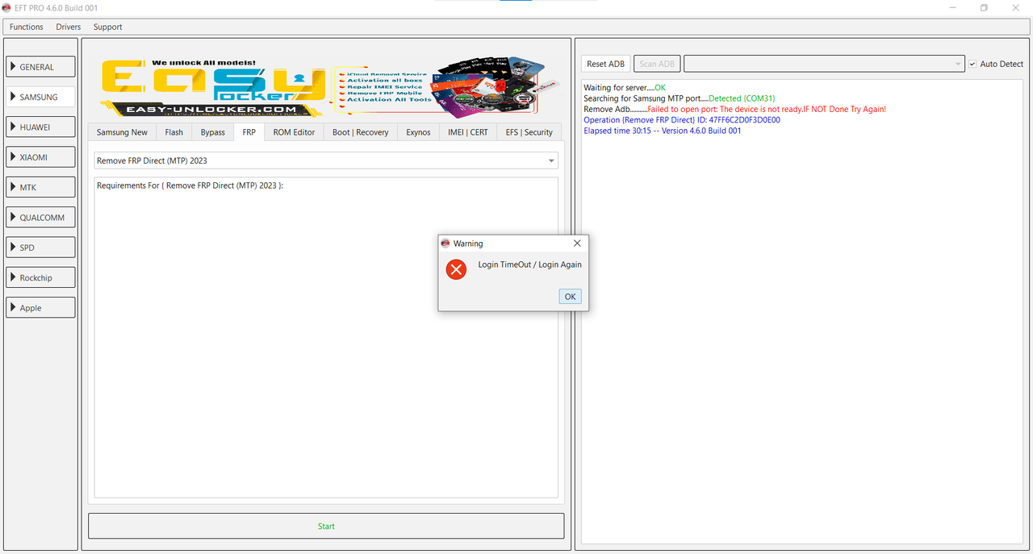Click the Warning dialog title icon
The width and height of the screenshot is (1033, 554).
coord(445,243)
